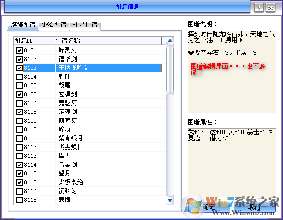Click the 图谱ID column header
283x220 pixels.
(x=34, y=41)
